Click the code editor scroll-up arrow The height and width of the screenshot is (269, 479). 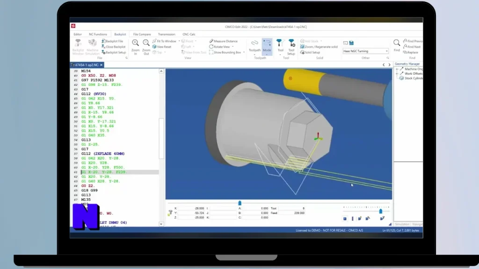tap(161, 71)
